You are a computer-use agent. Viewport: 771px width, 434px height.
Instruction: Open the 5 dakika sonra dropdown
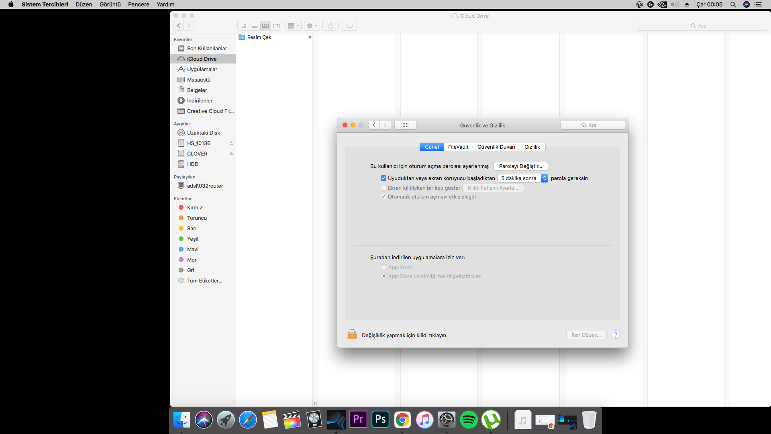[522, 178]
